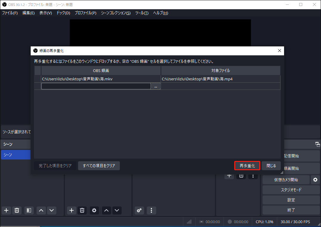
Task: Click the 再多重化 button
Action: pyautogui.click(x=247, y=166)
